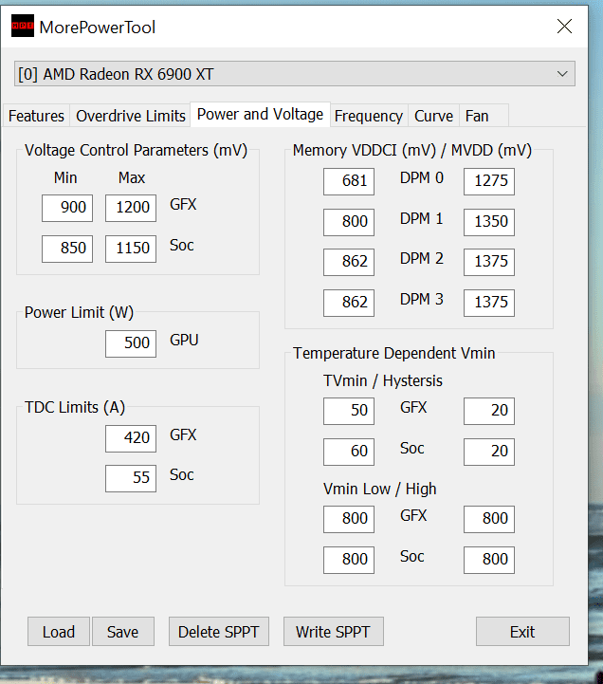The width and height of the screenshot is (603, 684).
Task: Click the TVmin / Hystersis heading
Action: [x=383, y=380]
